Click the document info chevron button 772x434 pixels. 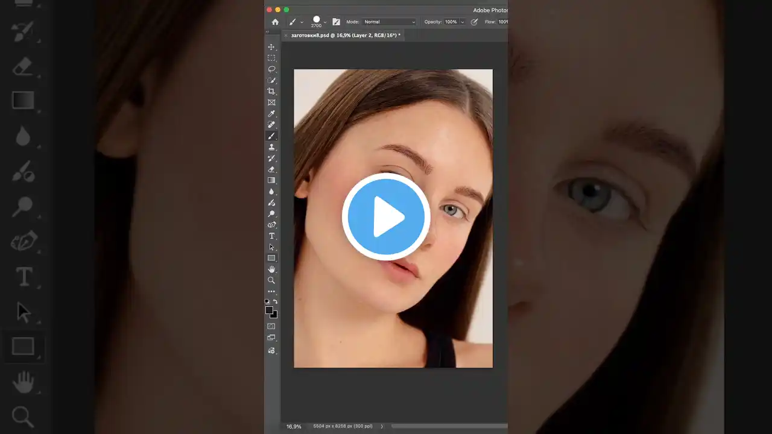pyautogui.click(x=381, y=426)
